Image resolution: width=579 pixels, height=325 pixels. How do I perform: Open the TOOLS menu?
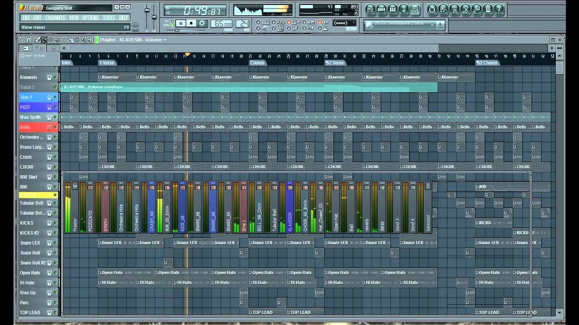[109, 18]
